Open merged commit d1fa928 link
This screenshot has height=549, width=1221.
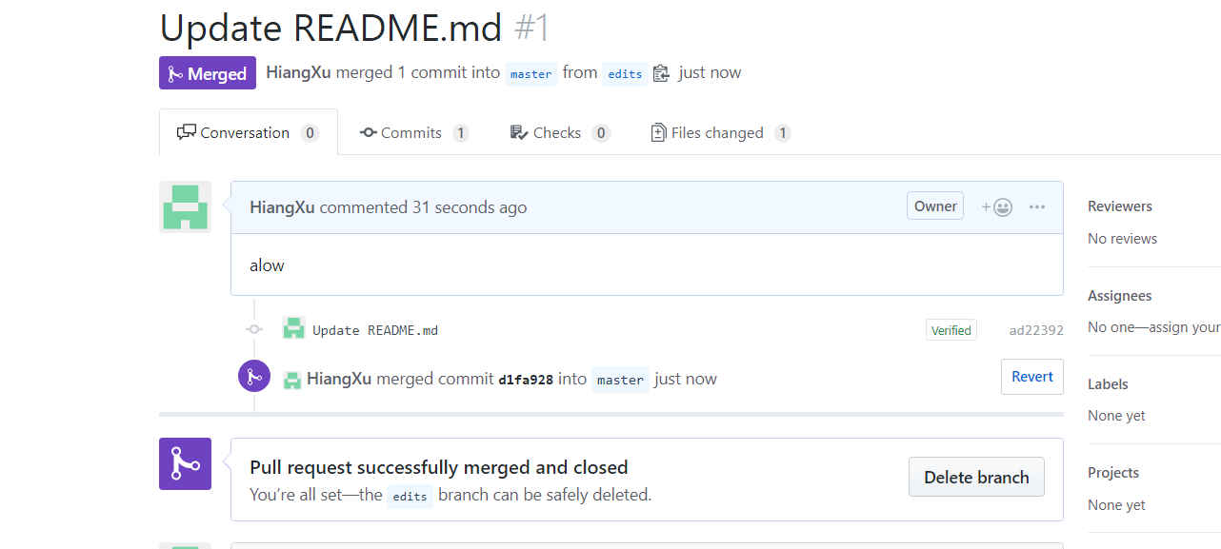tap(525, 380)
